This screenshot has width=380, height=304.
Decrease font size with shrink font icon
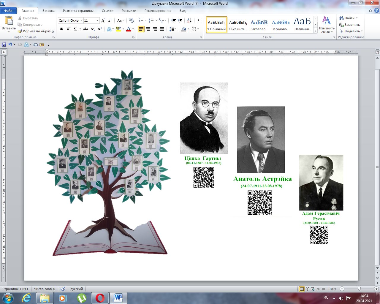pos(110,20)
